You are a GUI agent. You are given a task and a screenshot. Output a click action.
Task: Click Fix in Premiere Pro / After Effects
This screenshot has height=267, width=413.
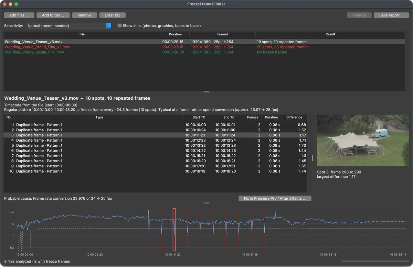275,198
